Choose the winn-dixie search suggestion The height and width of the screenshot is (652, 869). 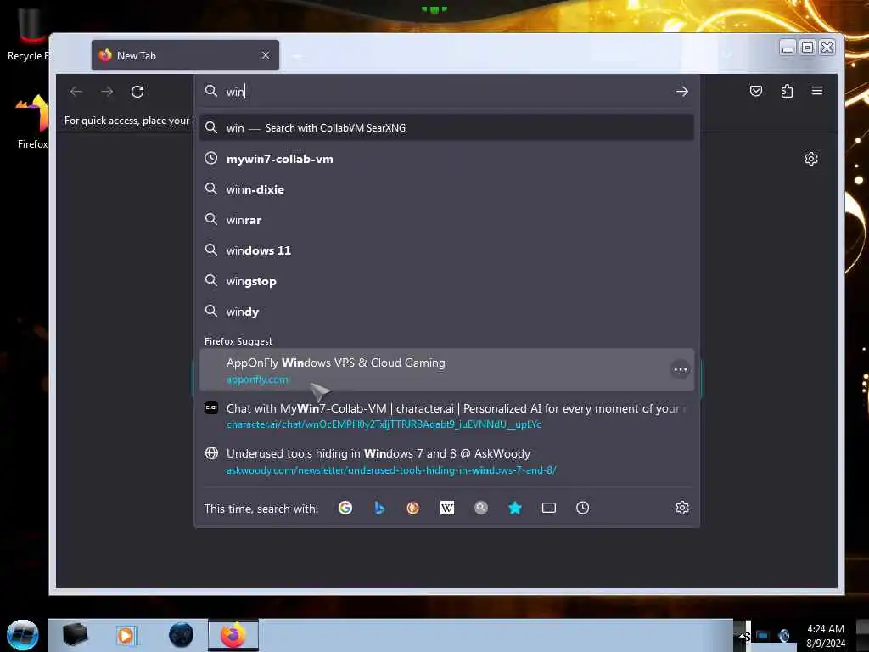point(446,189)
